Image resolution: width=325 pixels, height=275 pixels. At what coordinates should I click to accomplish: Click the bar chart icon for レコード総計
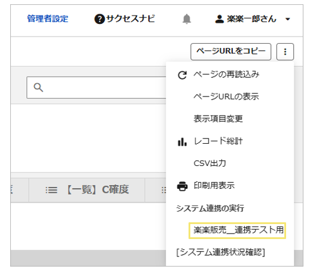pyautogui.click(x=182, y=142)
